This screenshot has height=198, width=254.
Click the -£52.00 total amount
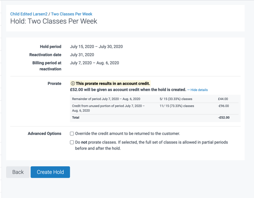tap(224, 118)
